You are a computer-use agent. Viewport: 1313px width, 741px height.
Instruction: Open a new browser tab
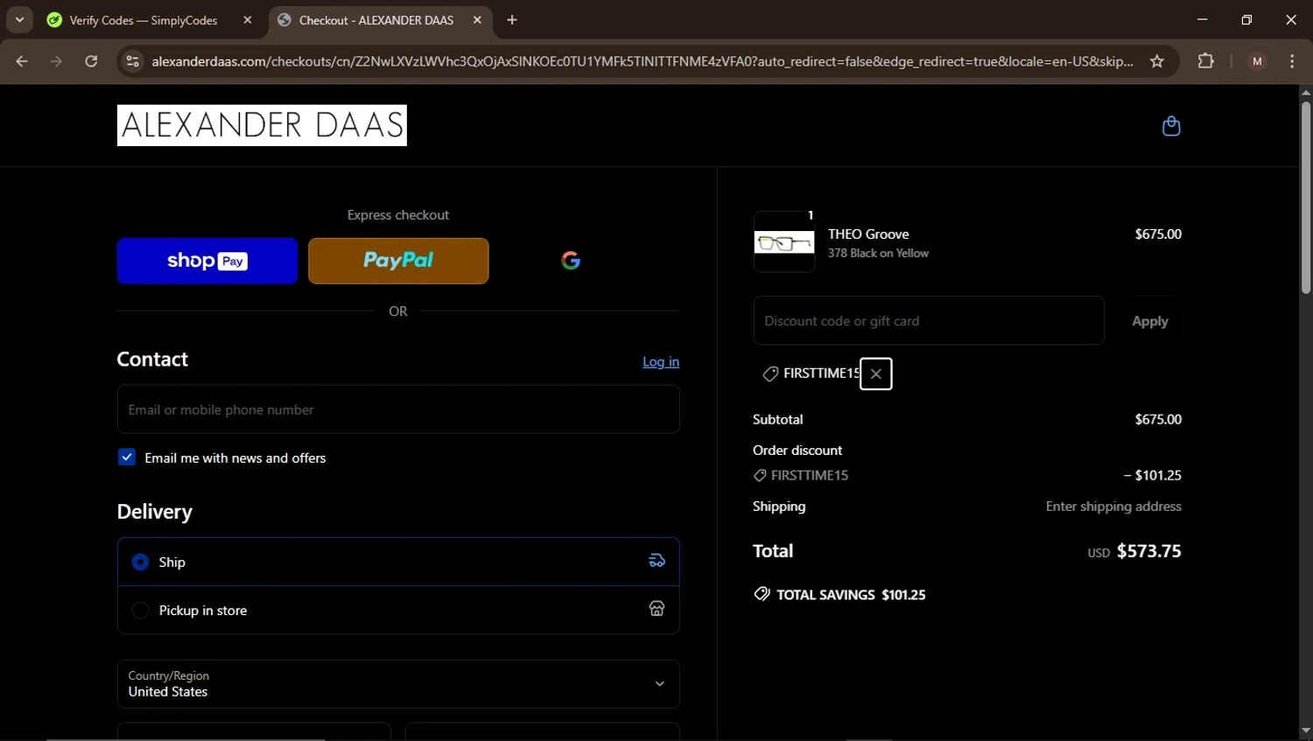pos(512,20)
